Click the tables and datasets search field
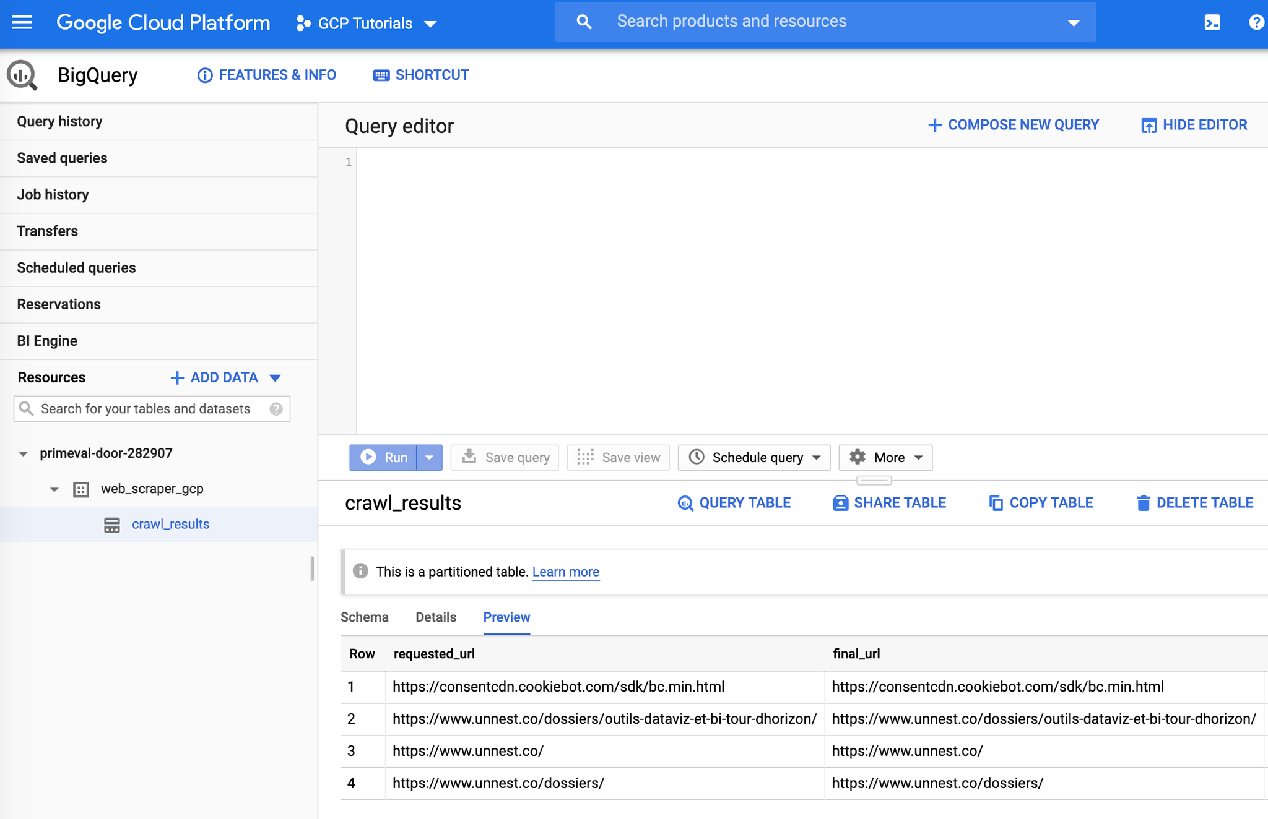The width and height of the screenshot is (1268, 819). coord(152,409)
